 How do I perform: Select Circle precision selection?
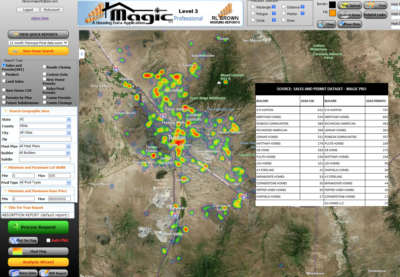(x=253, y=20)
